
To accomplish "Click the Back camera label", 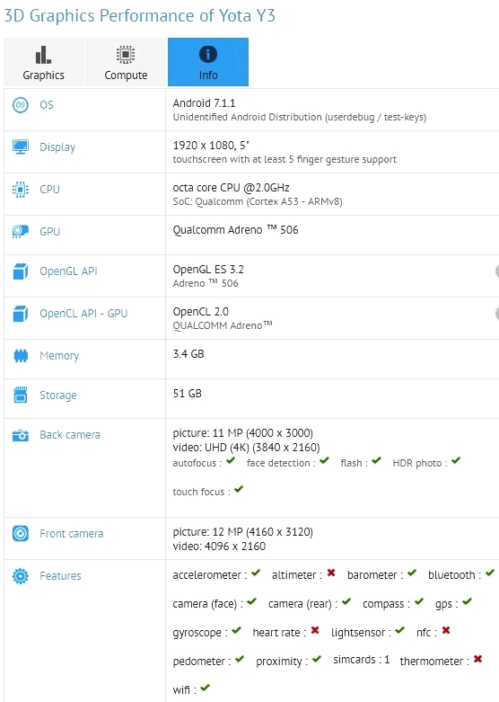I will click(x=70, y=435).
